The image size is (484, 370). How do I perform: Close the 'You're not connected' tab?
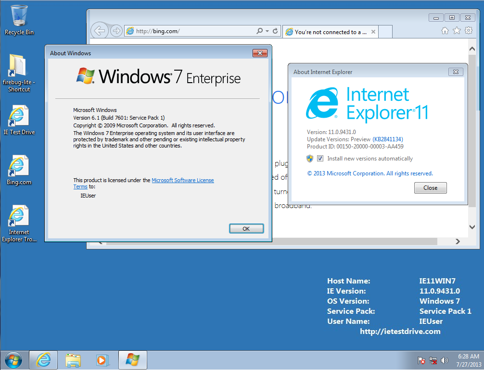(x=373, y=32)
